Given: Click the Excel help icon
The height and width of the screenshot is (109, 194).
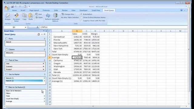Looking at the screenshot, I should coord(181,10).
